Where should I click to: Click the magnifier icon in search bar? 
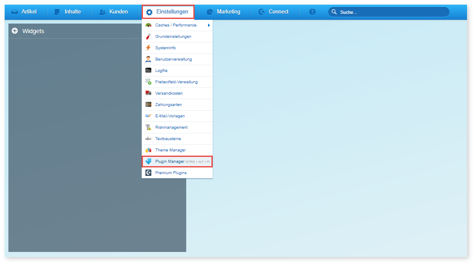point(334,12)
